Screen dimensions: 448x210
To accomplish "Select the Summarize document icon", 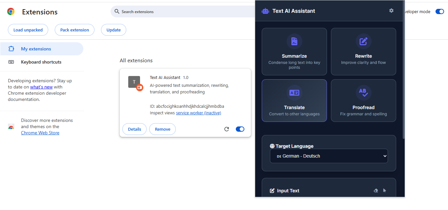I will pyautogui.click(x=294, y=41).
